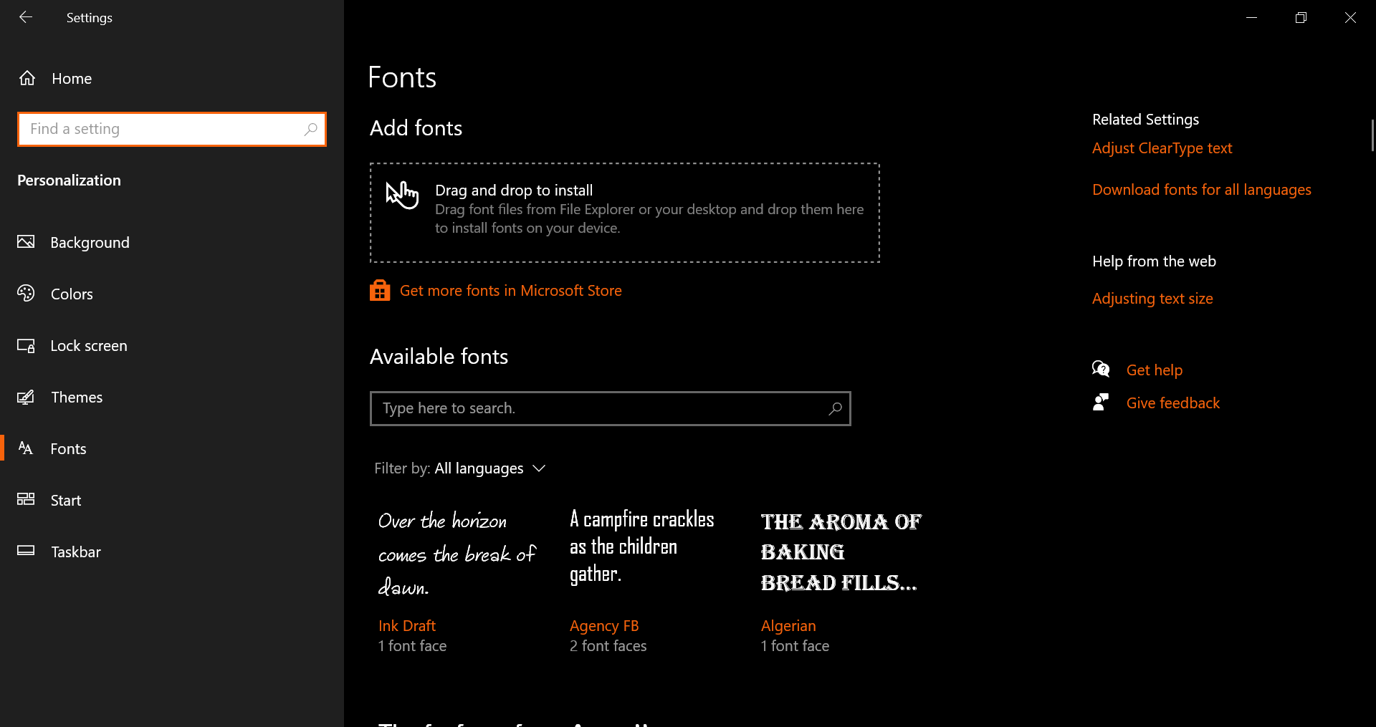
Task: Click the Background picture icon
Action: pyautogui.click(x=26, y=242)
